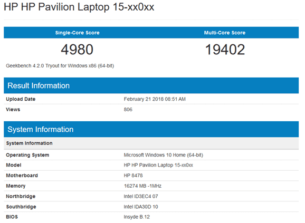Select the BIOS value Insyde B.12
Viewport: 305px width, 223px height.
[137, 217]
